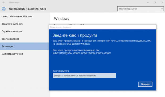Click the 'Введите ключ продукта' dialog heading

pyautogui.click(x=75, y=35)
